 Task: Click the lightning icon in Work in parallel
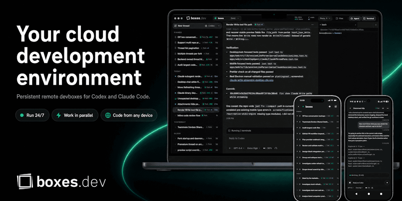pos(59,115)
